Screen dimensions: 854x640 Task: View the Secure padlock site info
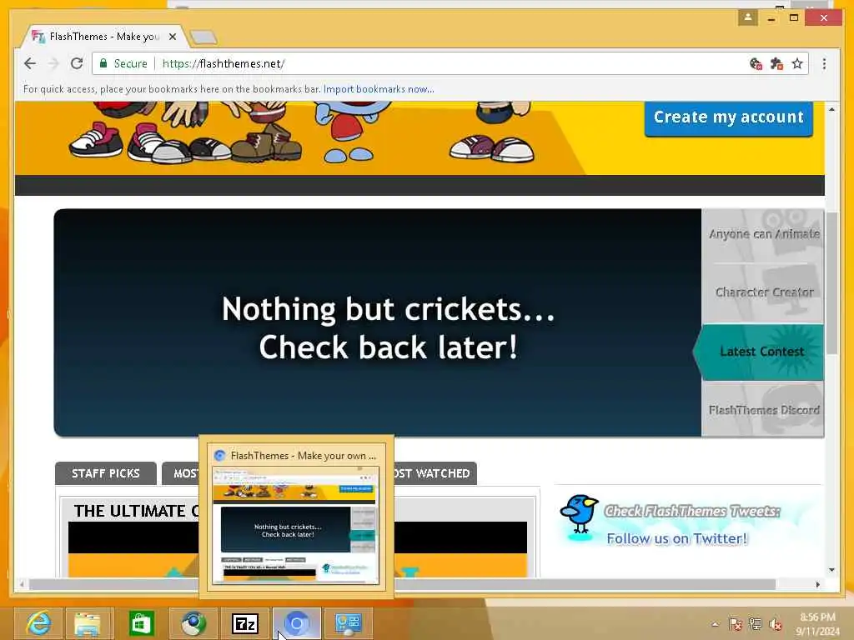(124, 63)
